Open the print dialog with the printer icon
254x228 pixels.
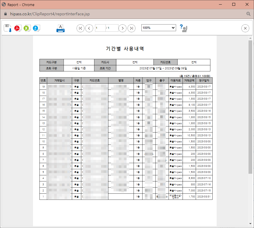(x=60, y=28)
